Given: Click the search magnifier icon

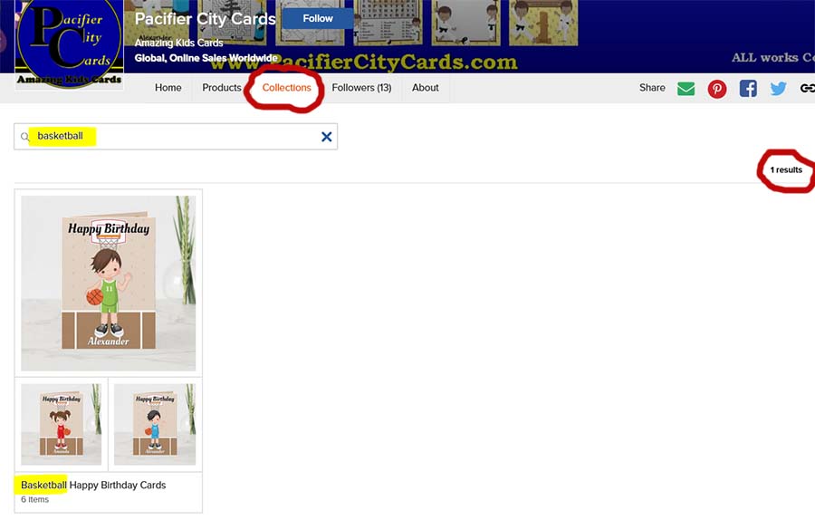Looking at the screenshot, I should pyautogui.click(x=24, y=137).
